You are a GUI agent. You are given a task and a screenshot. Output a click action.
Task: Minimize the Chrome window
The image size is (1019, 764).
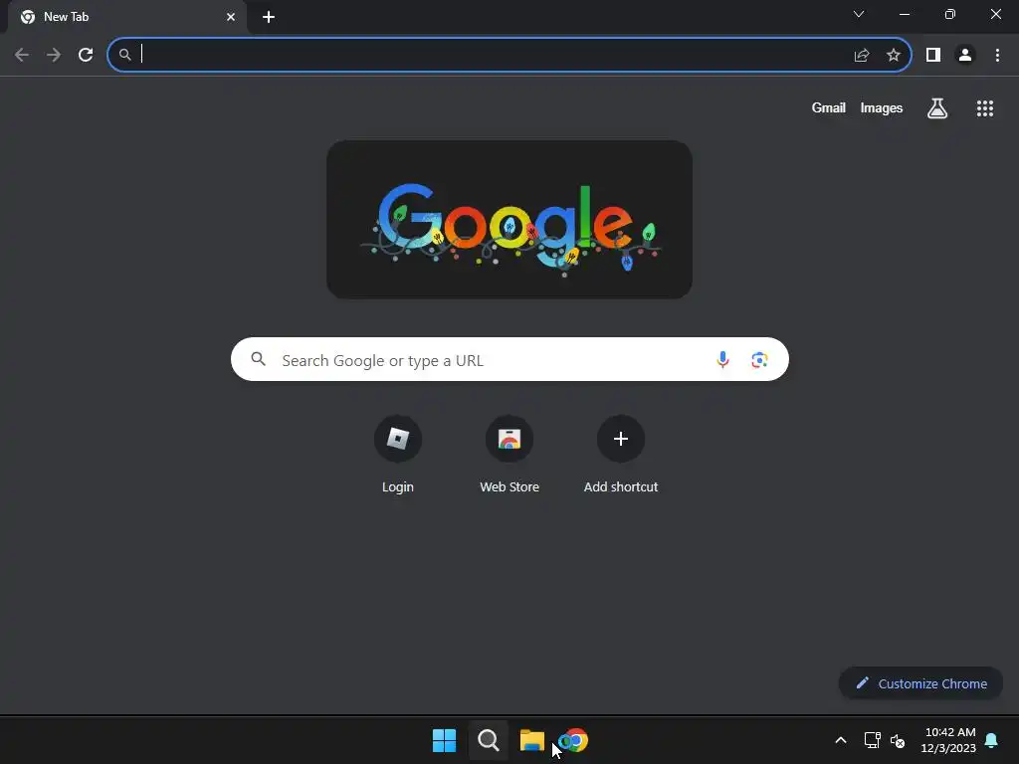(905, 14)
